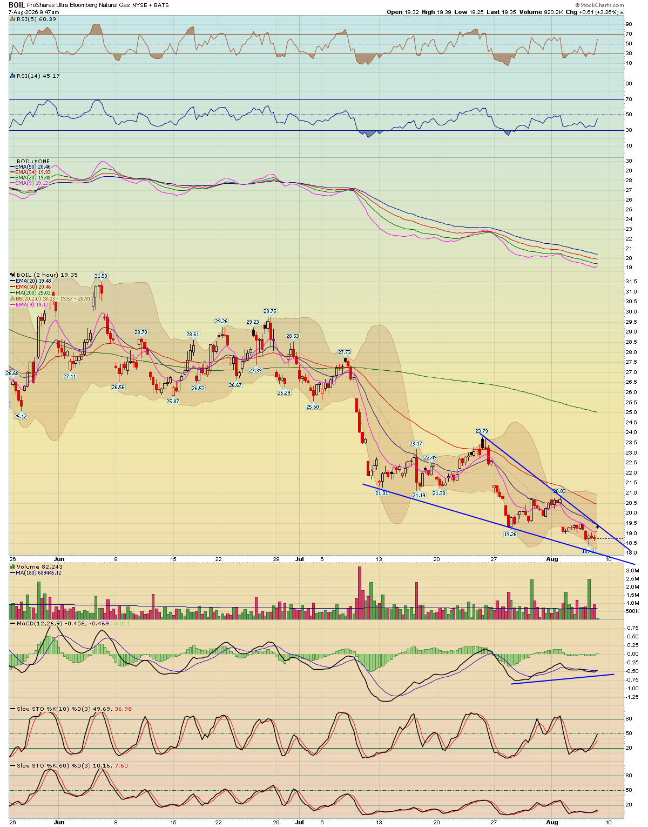Screen dimensions: 648x827
Task: Click the Open 19.32 value
Action: click(402, 12)
